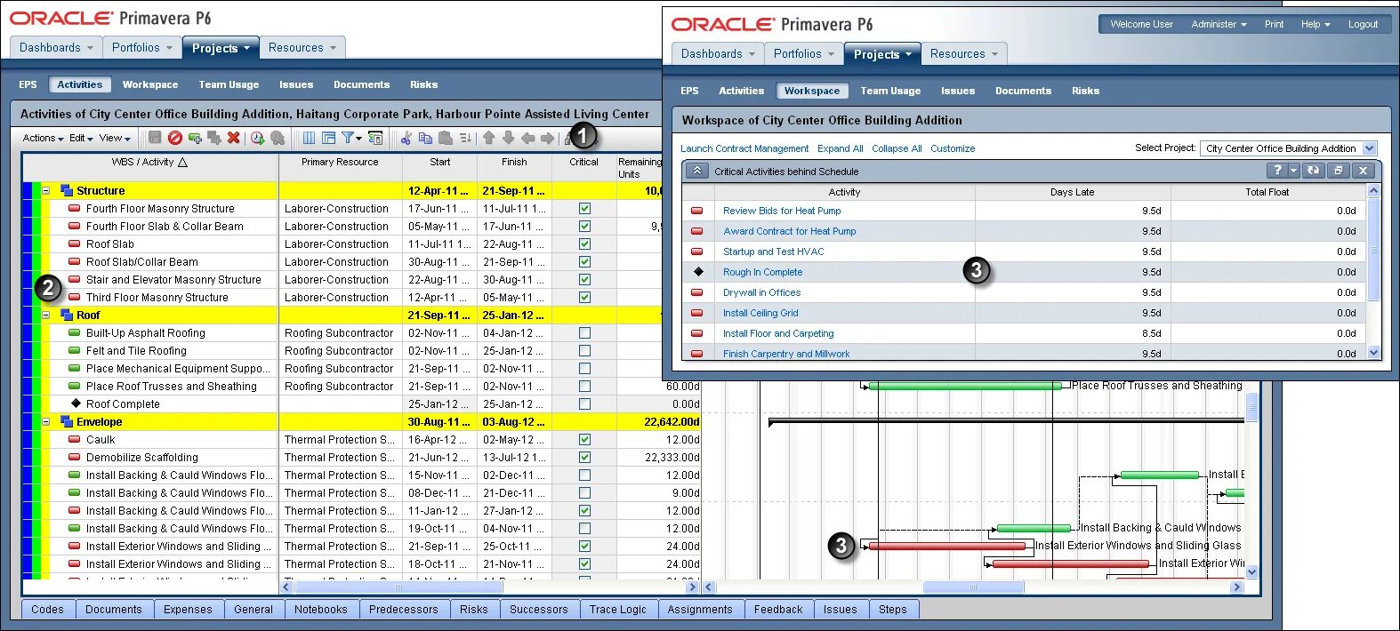Click the red Cancel changes icon
Image resolution: width=1400 pixels, height=631 pixels.
[x=175, y=138]
